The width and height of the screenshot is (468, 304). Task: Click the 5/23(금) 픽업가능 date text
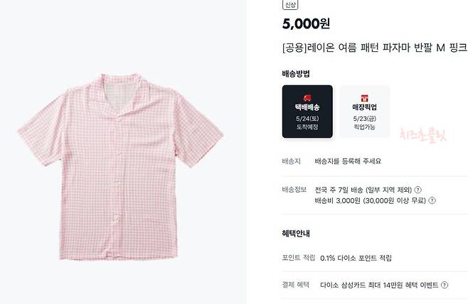364,123
